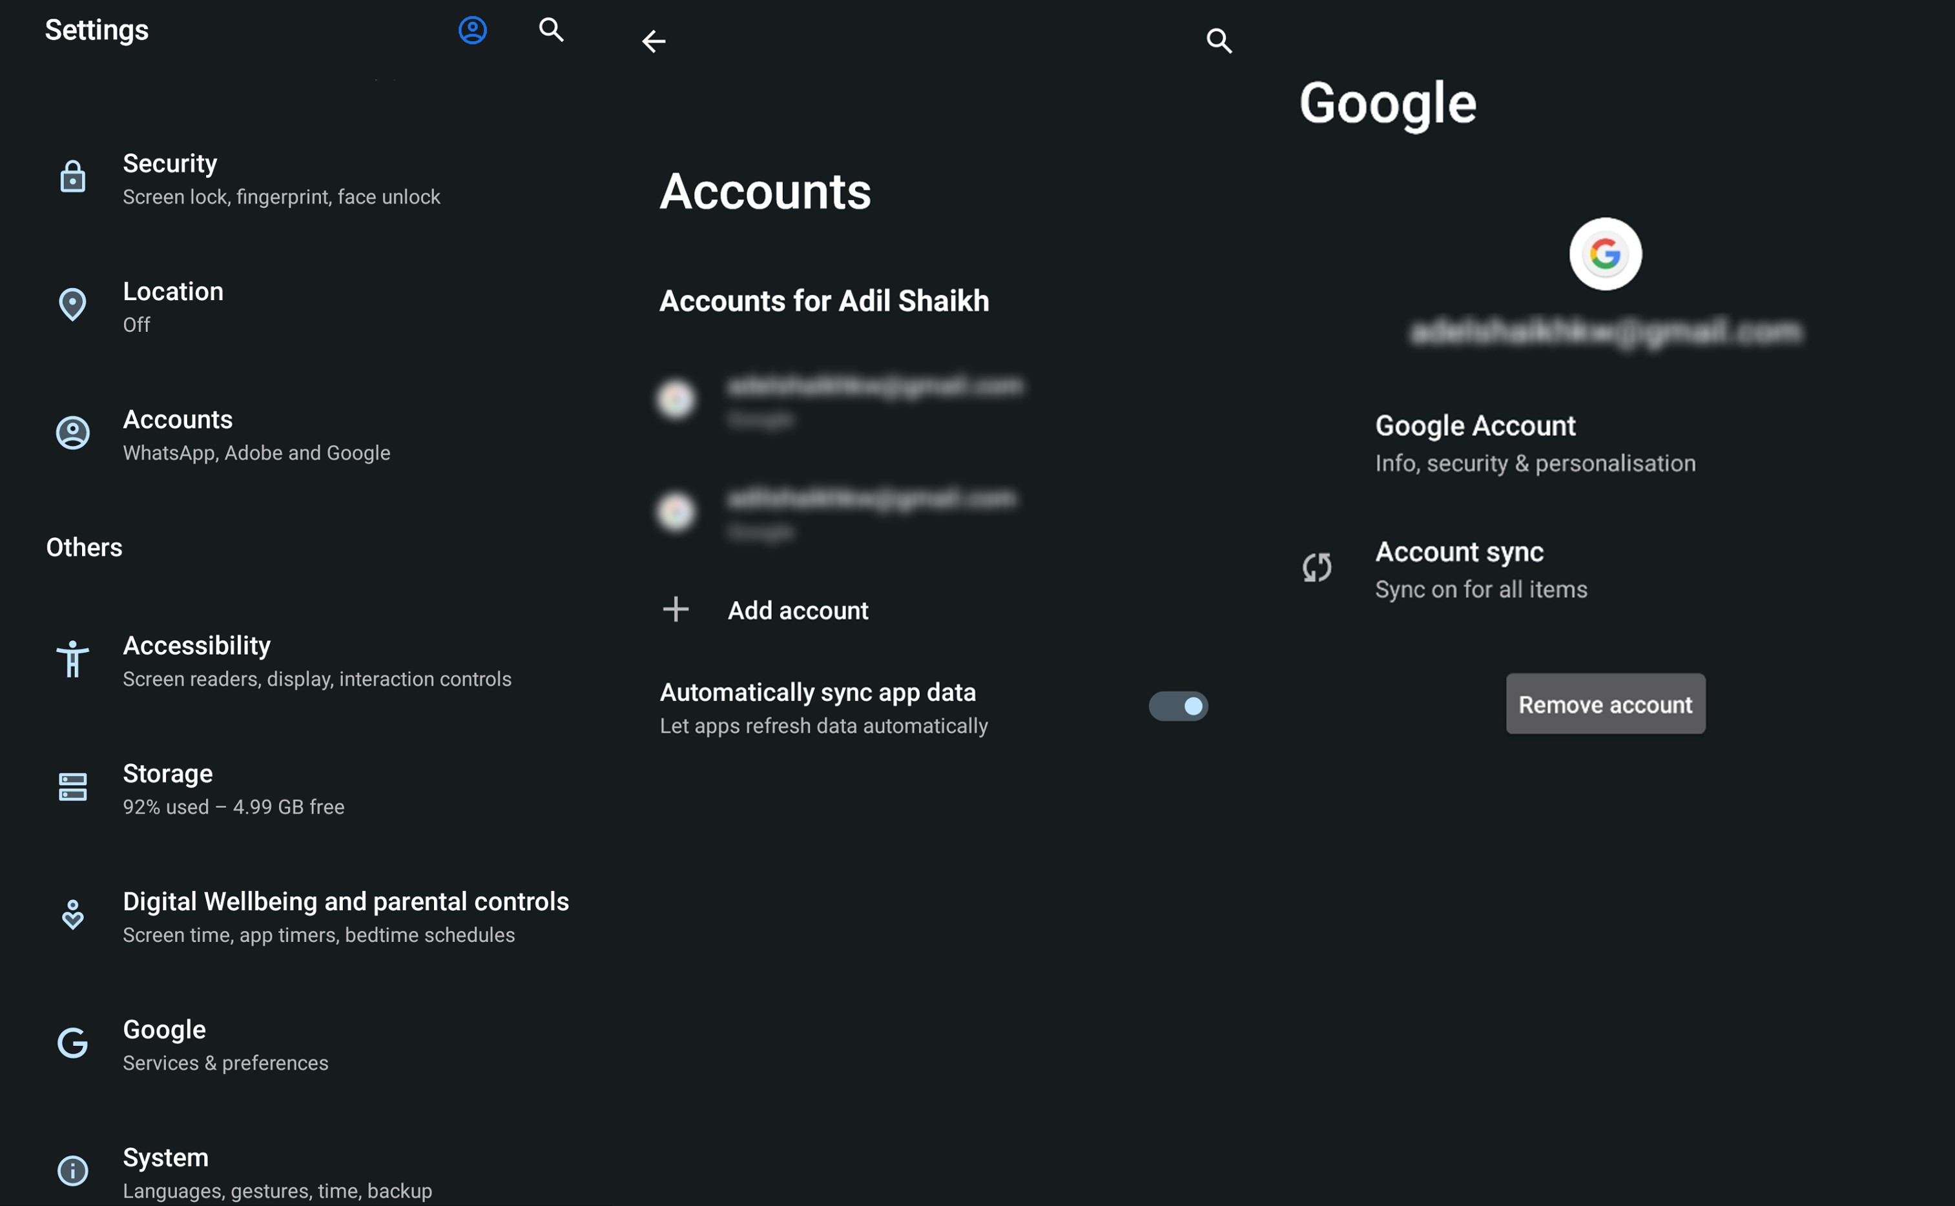Viewport: 1955px width, 1206px height.
Task: Open Storage settings
Action: (x=307, y=789)
